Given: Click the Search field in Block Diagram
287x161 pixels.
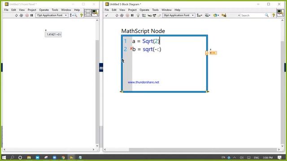Looking at the screenshot, I should point(252,16).
